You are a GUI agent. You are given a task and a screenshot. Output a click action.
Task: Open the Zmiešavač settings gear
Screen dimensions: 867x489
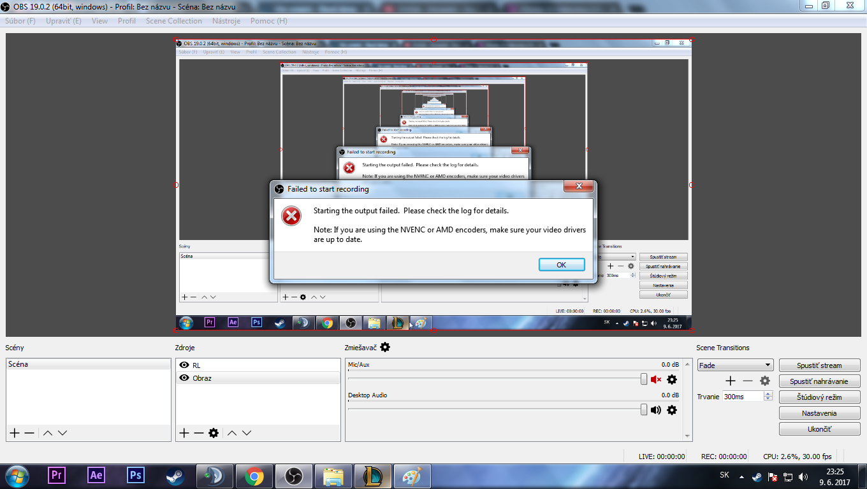click(385, 348)
